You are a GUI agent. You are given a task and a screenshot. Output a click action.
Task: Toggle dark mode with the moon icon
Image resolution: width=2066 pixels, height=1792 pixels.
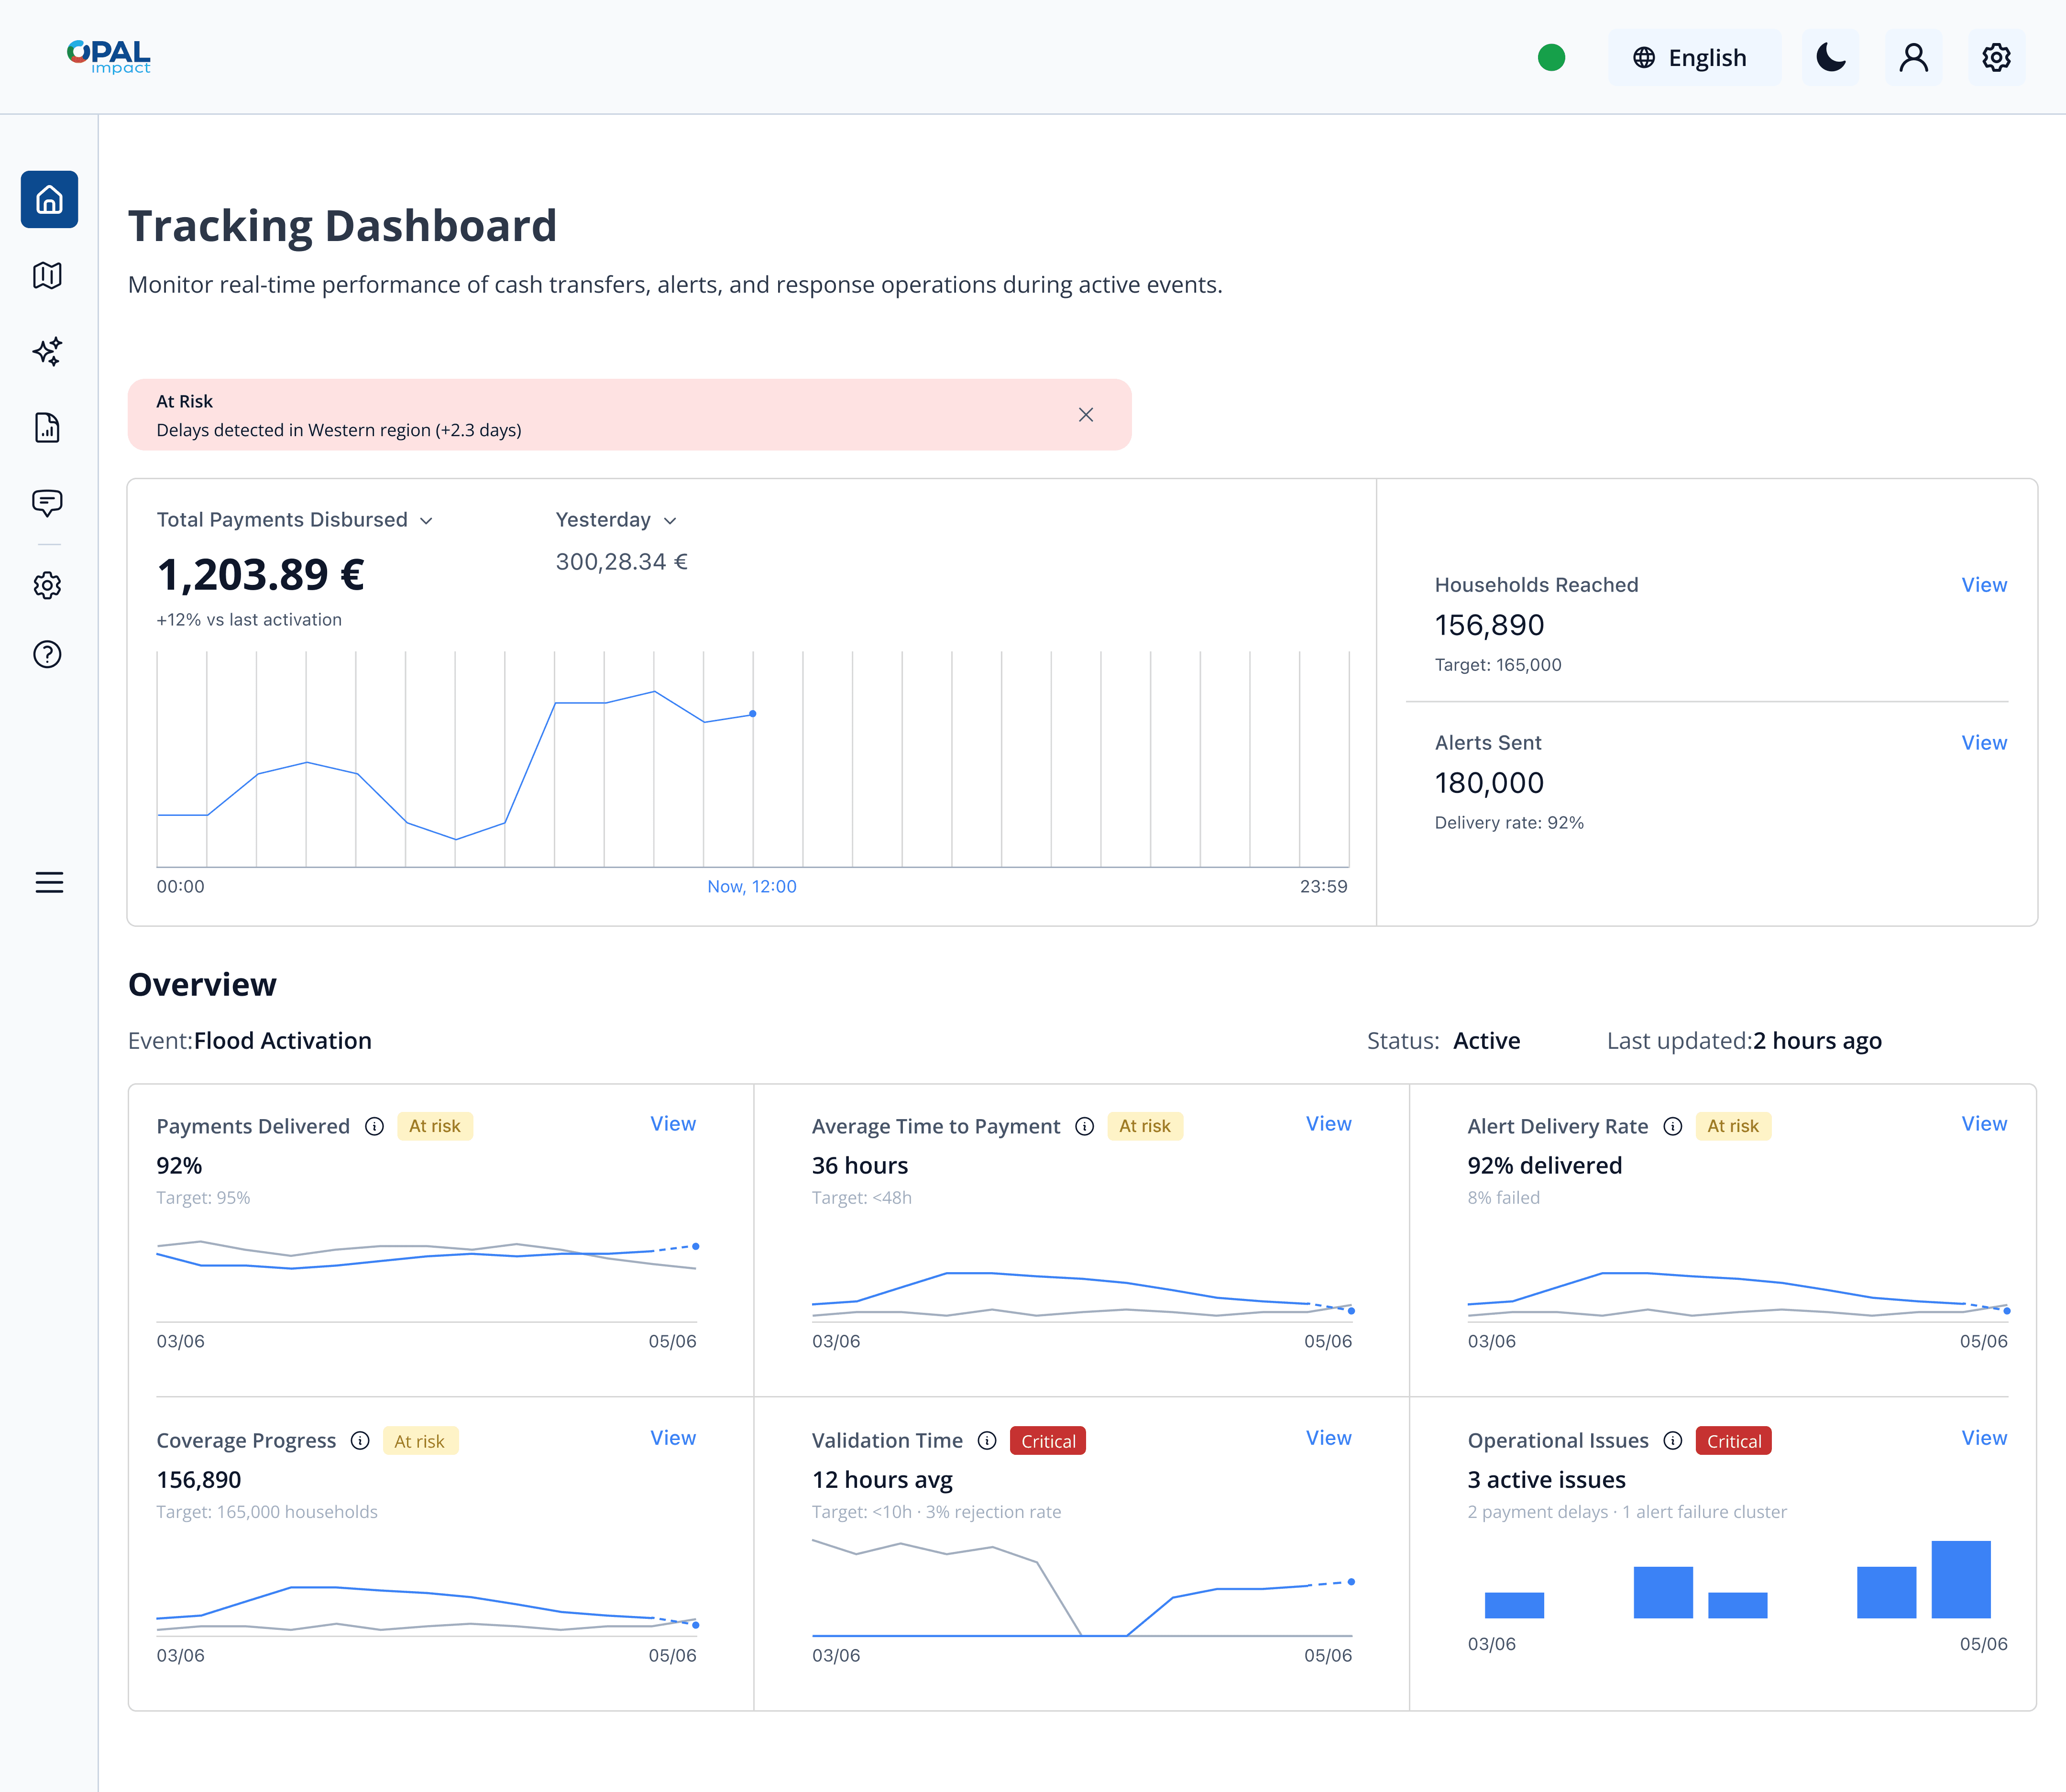[1830, 57]
